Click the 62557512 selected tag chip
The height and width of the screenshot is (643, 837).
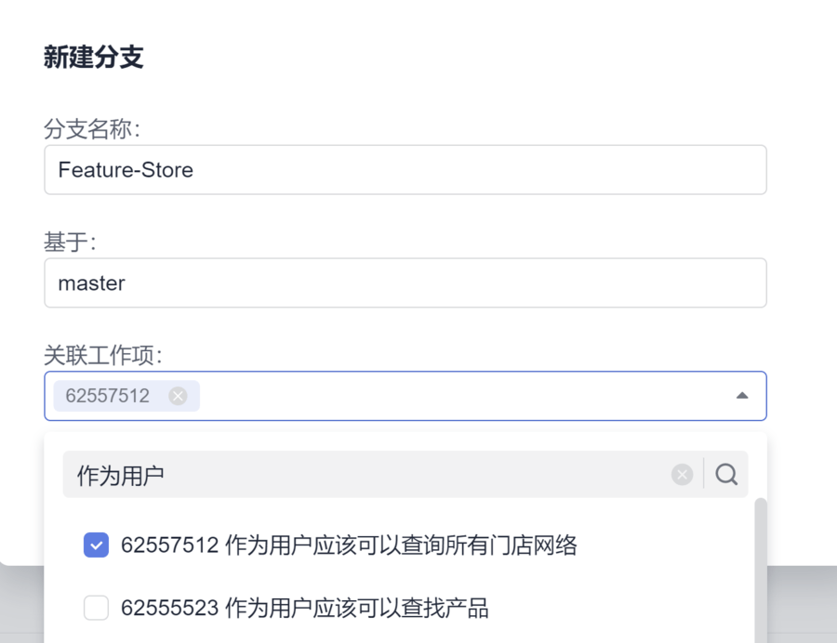108,396
